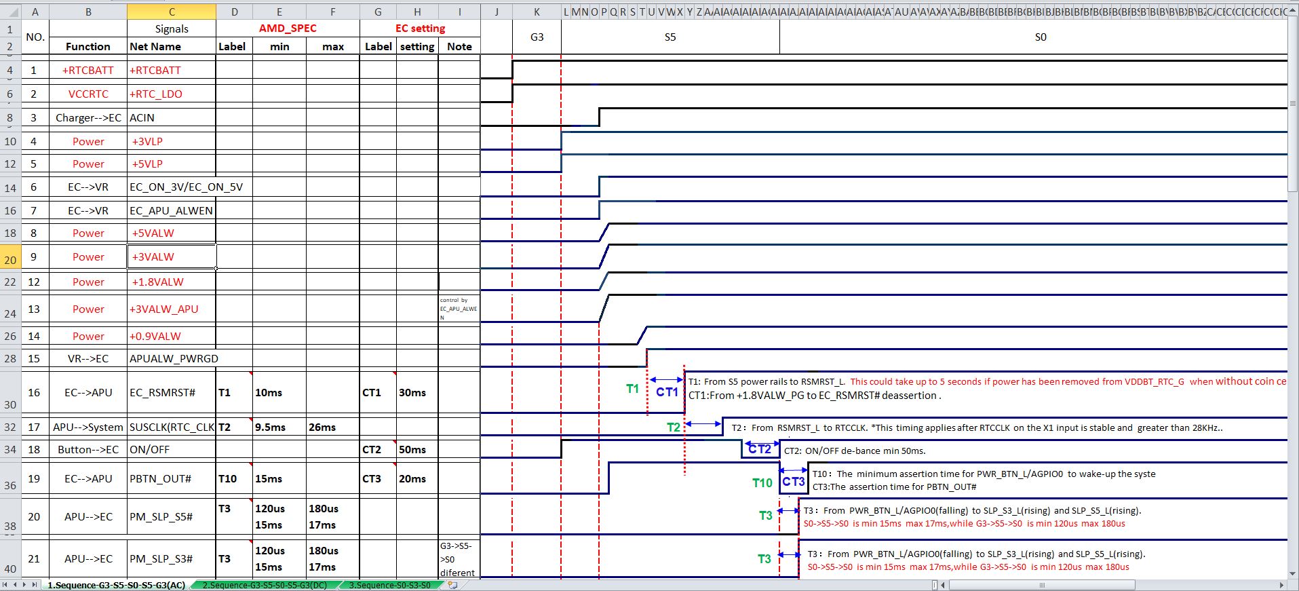Select column G header

378,12
